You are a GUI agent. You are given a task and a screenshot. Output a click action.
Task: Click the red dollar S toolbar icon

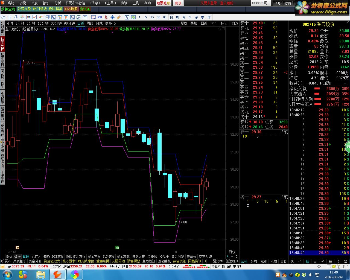pos(106,17)
